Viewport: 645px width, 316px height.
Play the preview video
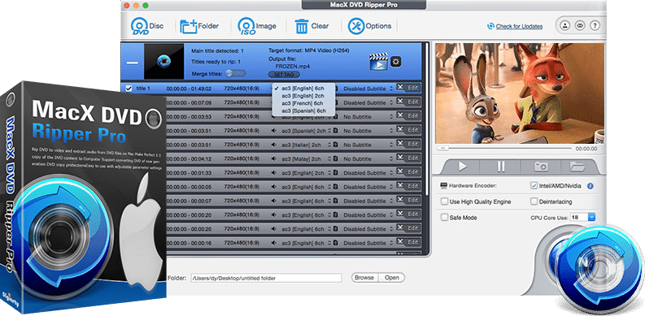pos(462,167)
